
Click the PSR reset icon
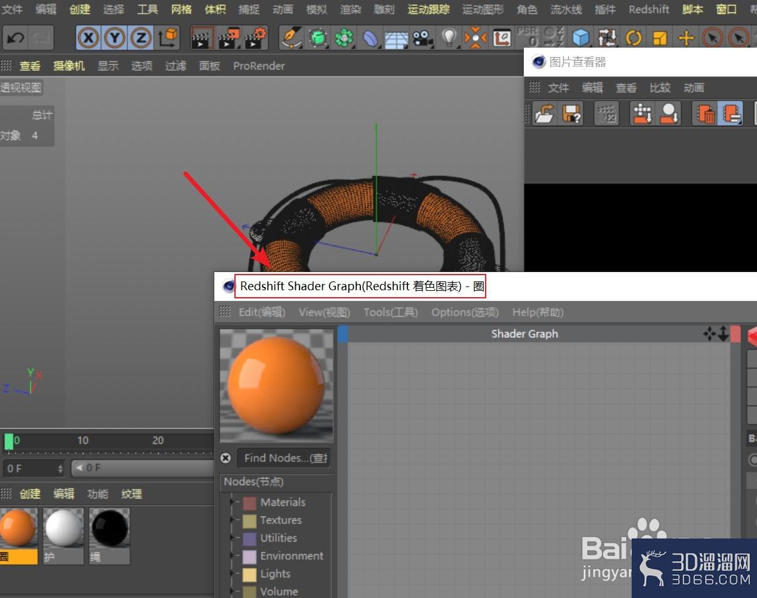click(x=527, y=37)
